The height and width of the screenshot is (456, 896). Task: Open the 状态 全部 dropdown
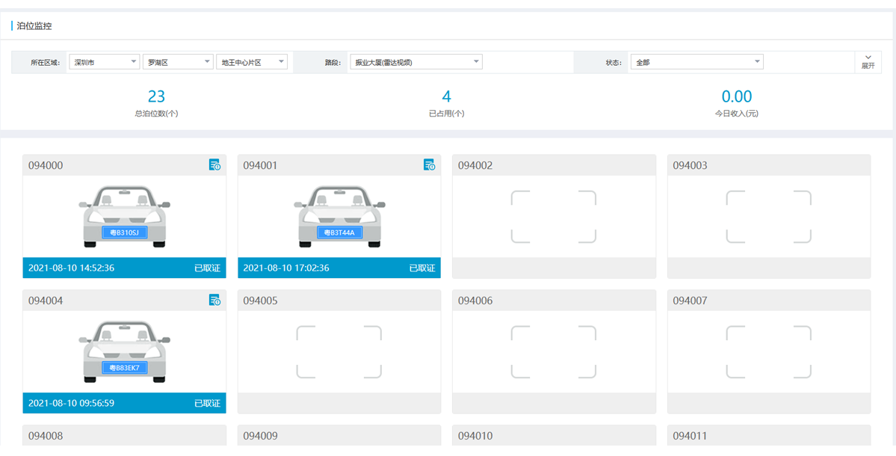[696, 62]
